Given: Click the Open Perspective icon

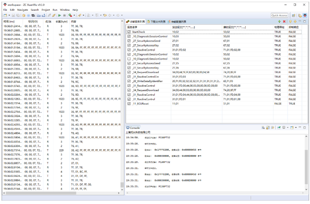Looking at the screenshot, I should 293,15.
